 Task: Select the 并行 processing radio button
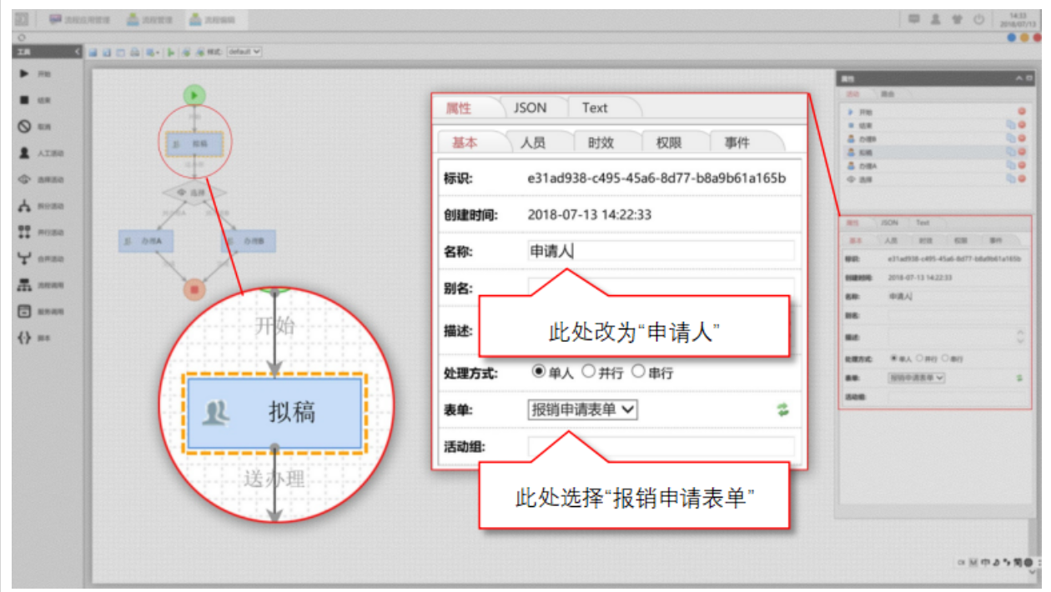coord(588,372)
